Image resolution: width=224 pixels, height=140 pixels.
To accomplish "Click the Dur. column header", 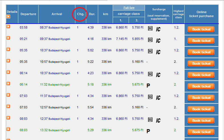I will point(92,14).
